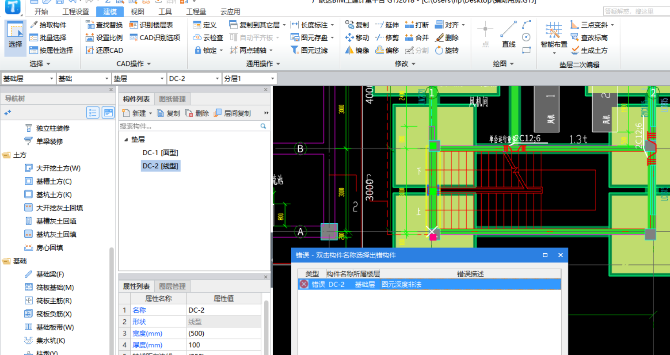Select the 修剪 trim tool
Viewport: 670px width, 355px height.
tap(387, 38)
